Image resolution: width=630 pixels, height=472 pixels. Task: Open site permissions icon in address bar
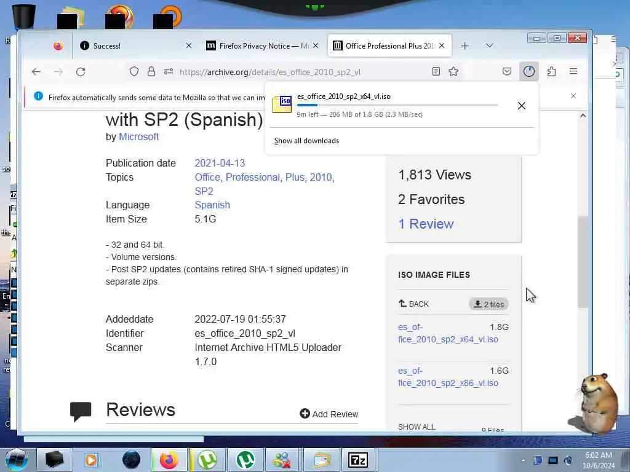[x=169, y=72]
